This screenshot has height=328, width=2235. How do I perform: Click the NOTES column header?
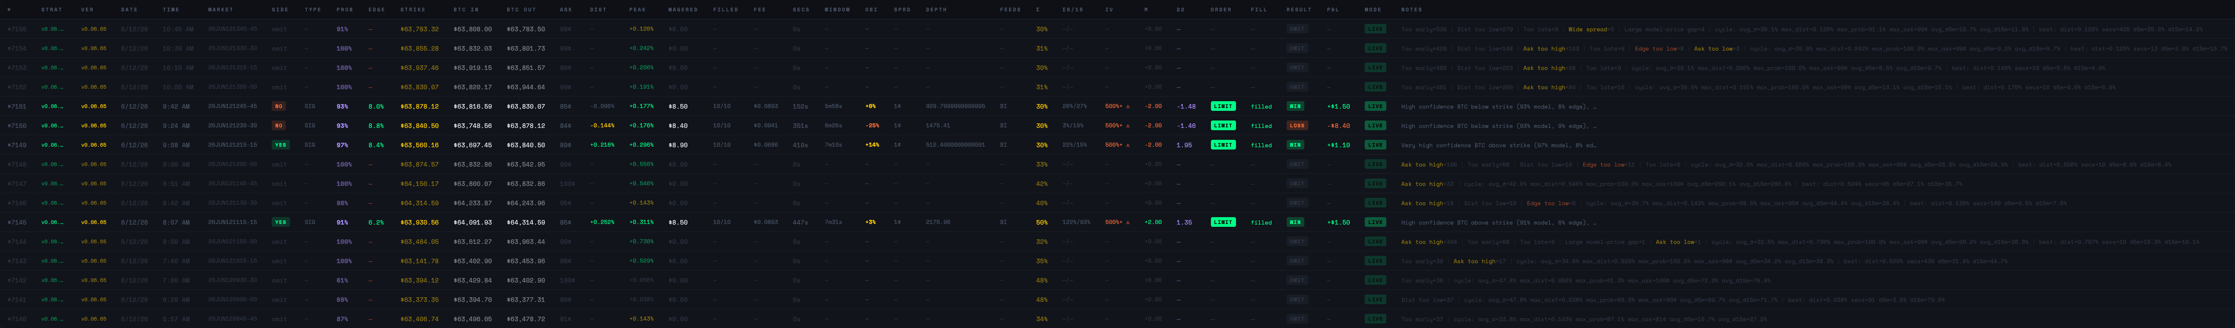[x=1412, y=9]
